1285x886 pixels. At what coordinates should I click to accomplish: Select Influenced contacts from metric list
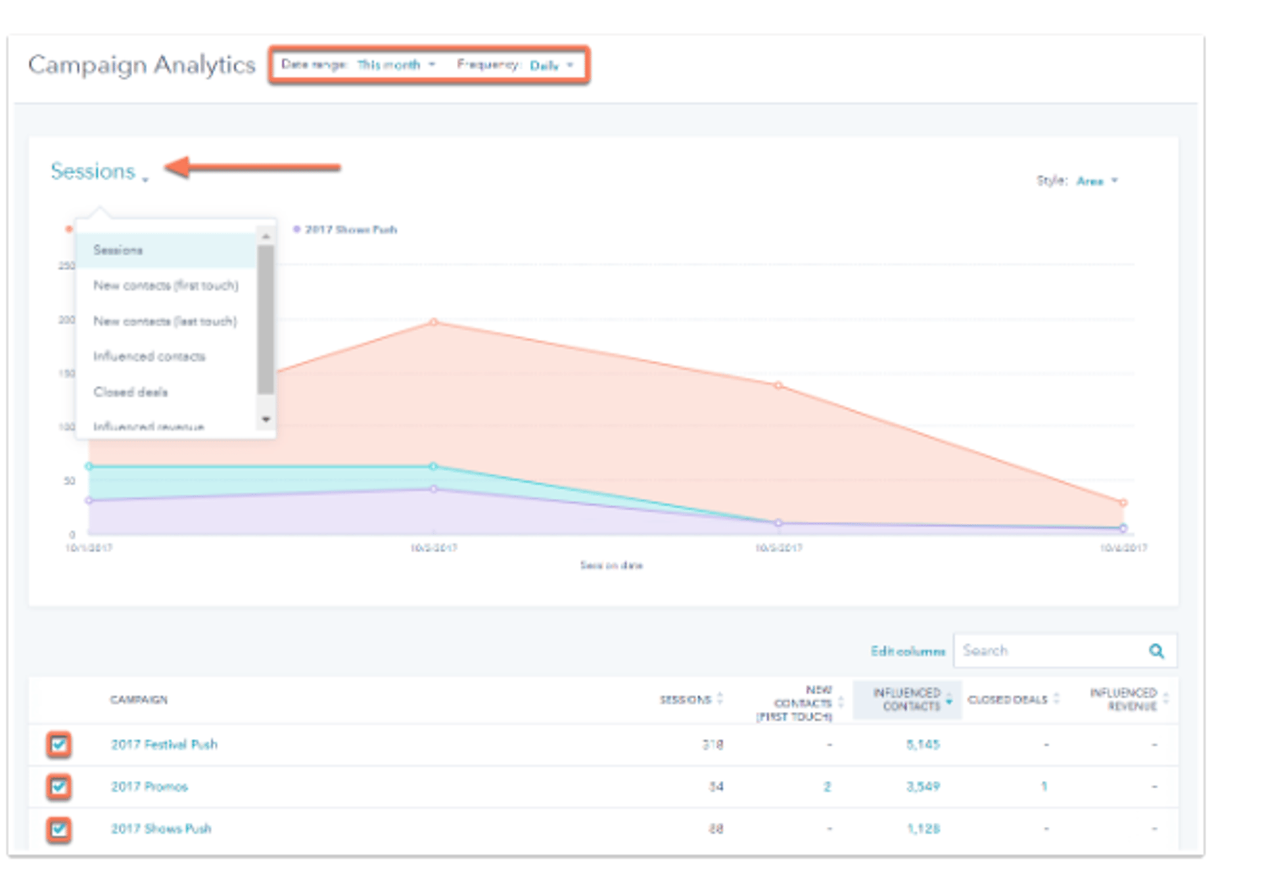click(149, 356)
